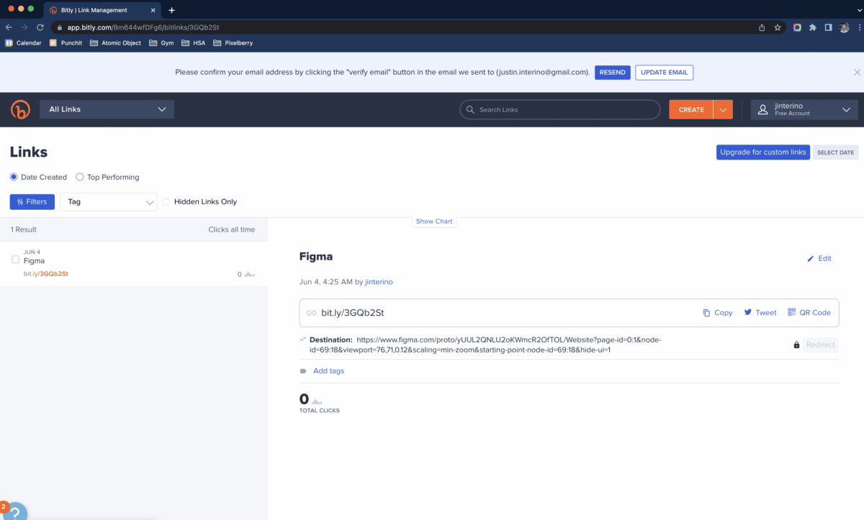The height and width of the screenshot is (520, 864).
Task: Click the lock icon beside Redirect
Action: (x=796, y=345)
